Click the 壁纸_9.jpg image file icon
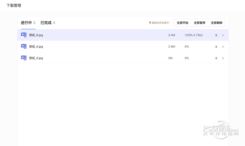 [x=24, y=35]
